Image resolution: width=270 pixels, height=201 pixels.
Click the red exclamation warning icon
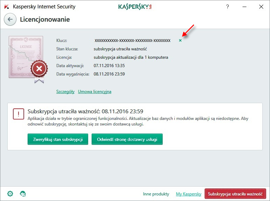tap(19, 114)
